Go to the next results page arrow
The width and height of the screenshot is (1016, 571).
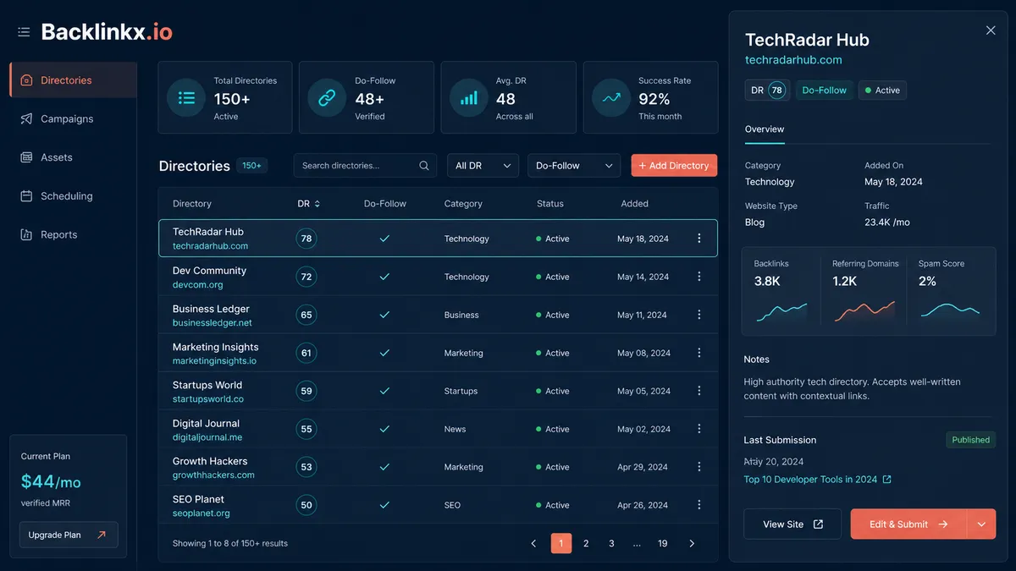(x=692, y=543)
